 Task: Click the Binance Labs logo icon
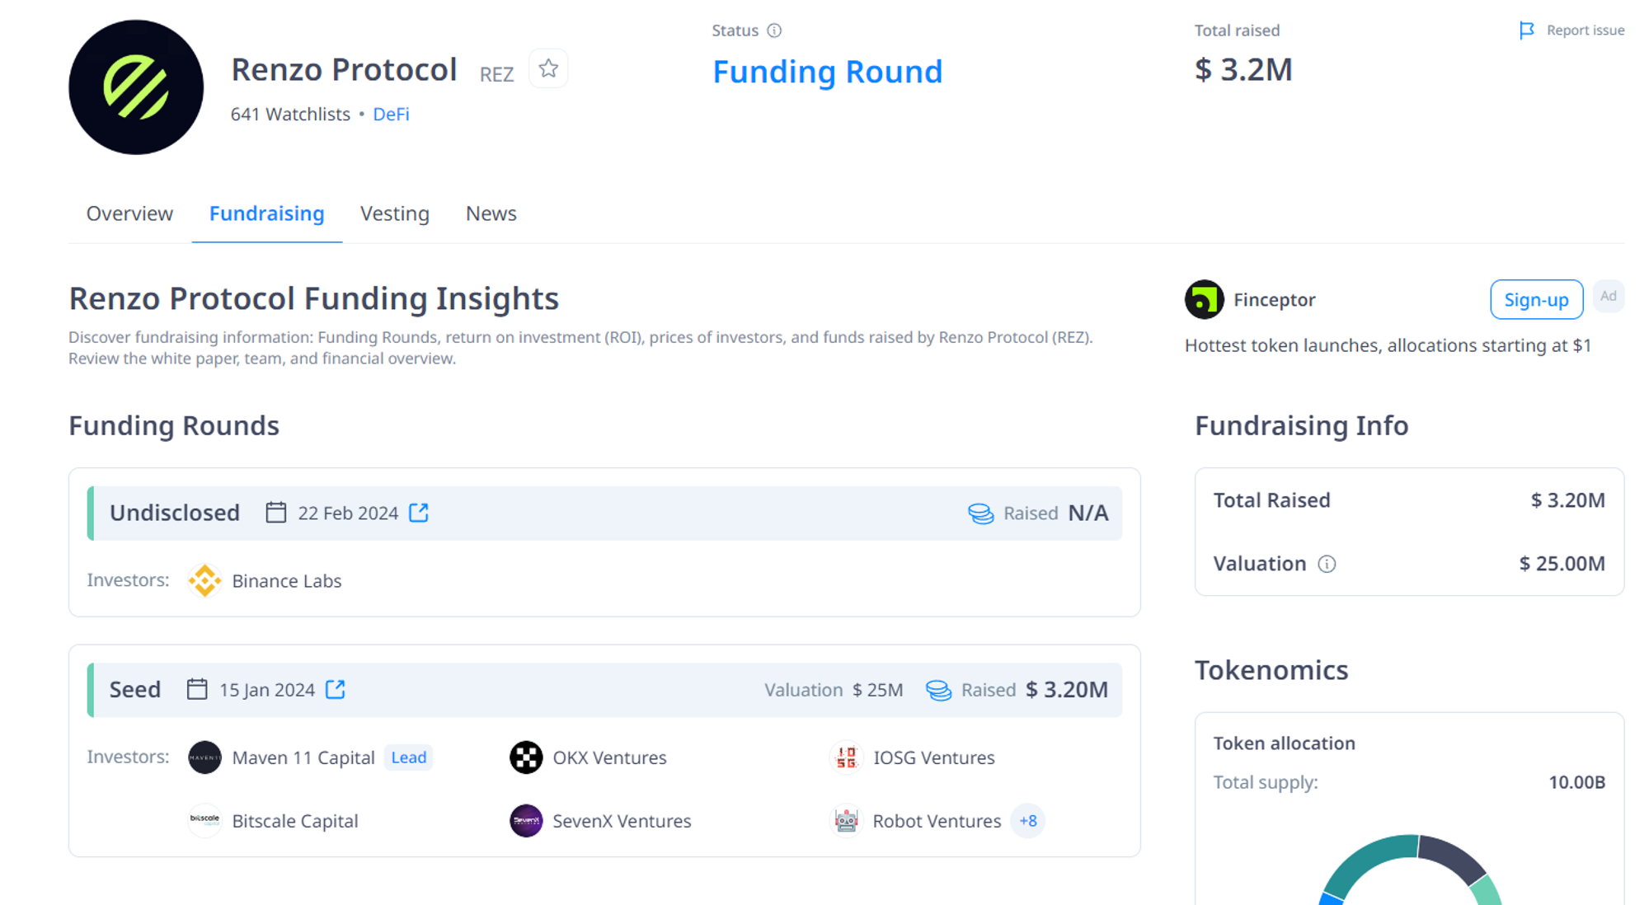(204, 580)
